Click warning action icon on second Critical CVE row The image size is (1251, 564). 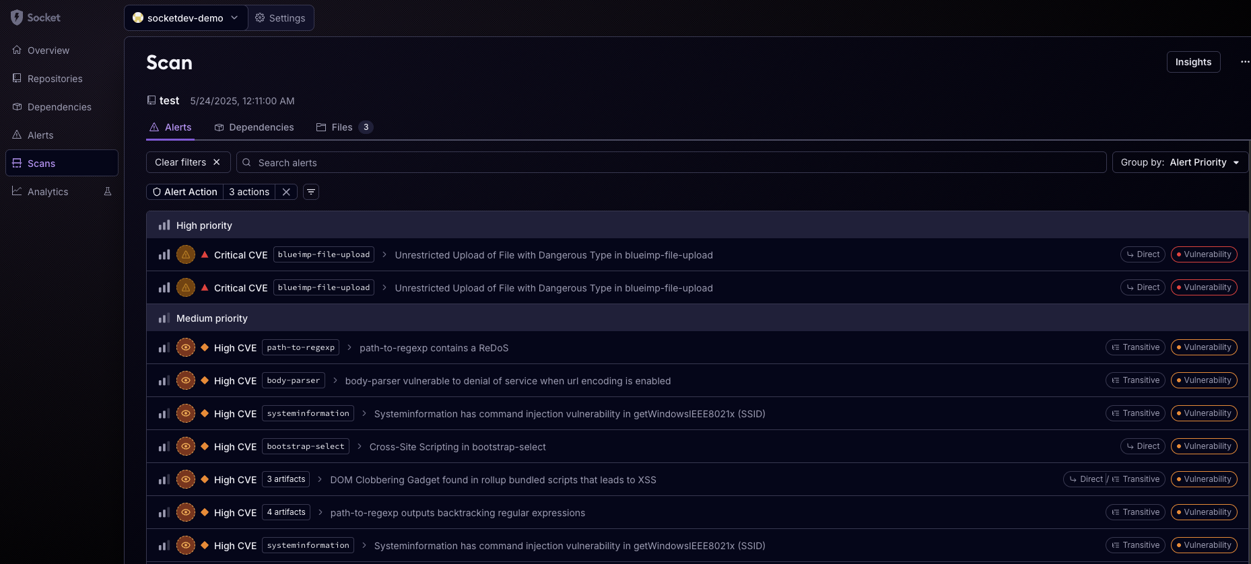186,287
